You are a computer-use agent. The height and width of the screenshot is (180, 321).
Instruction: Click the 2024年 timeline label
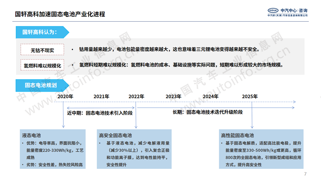(210, 96)
